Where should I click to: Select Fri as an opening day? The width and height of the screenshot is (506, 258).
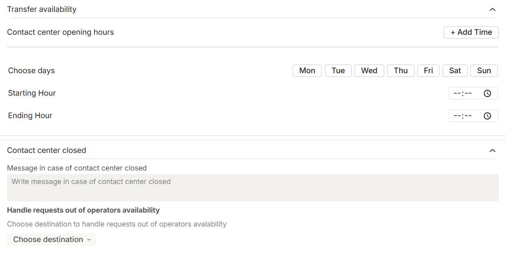pyautogui.click(x=428, y=71)
